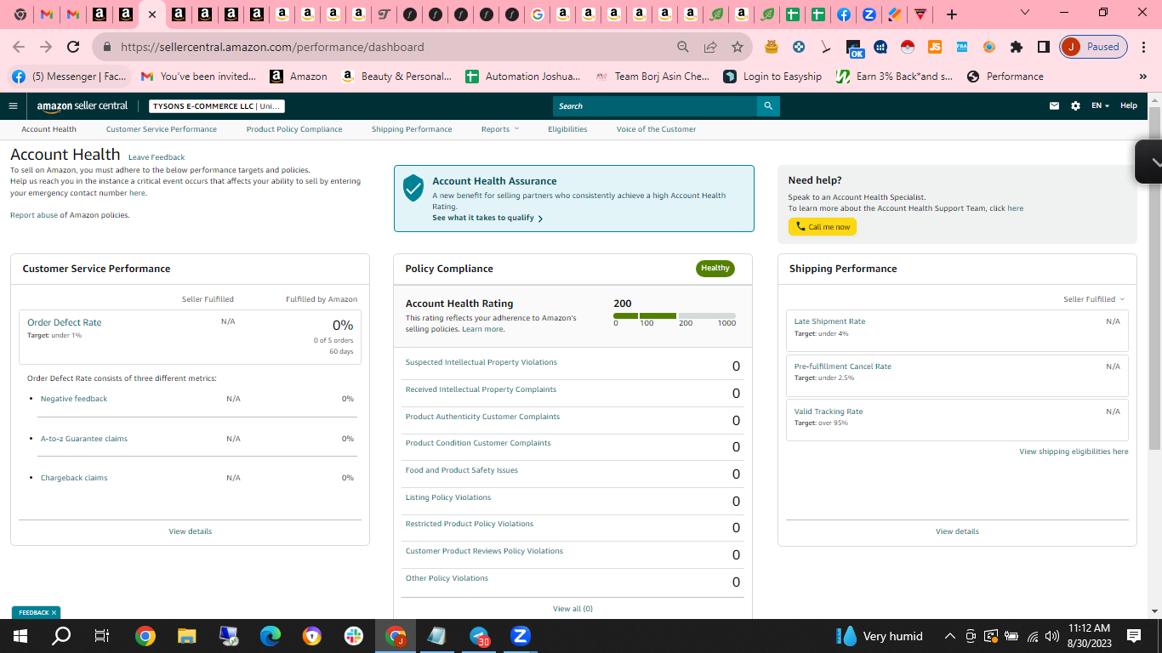Image resolution: width=1162 pixels, height=653 pixels.
Task: Open the FBA extension icon
Action: tap(962, 47)
